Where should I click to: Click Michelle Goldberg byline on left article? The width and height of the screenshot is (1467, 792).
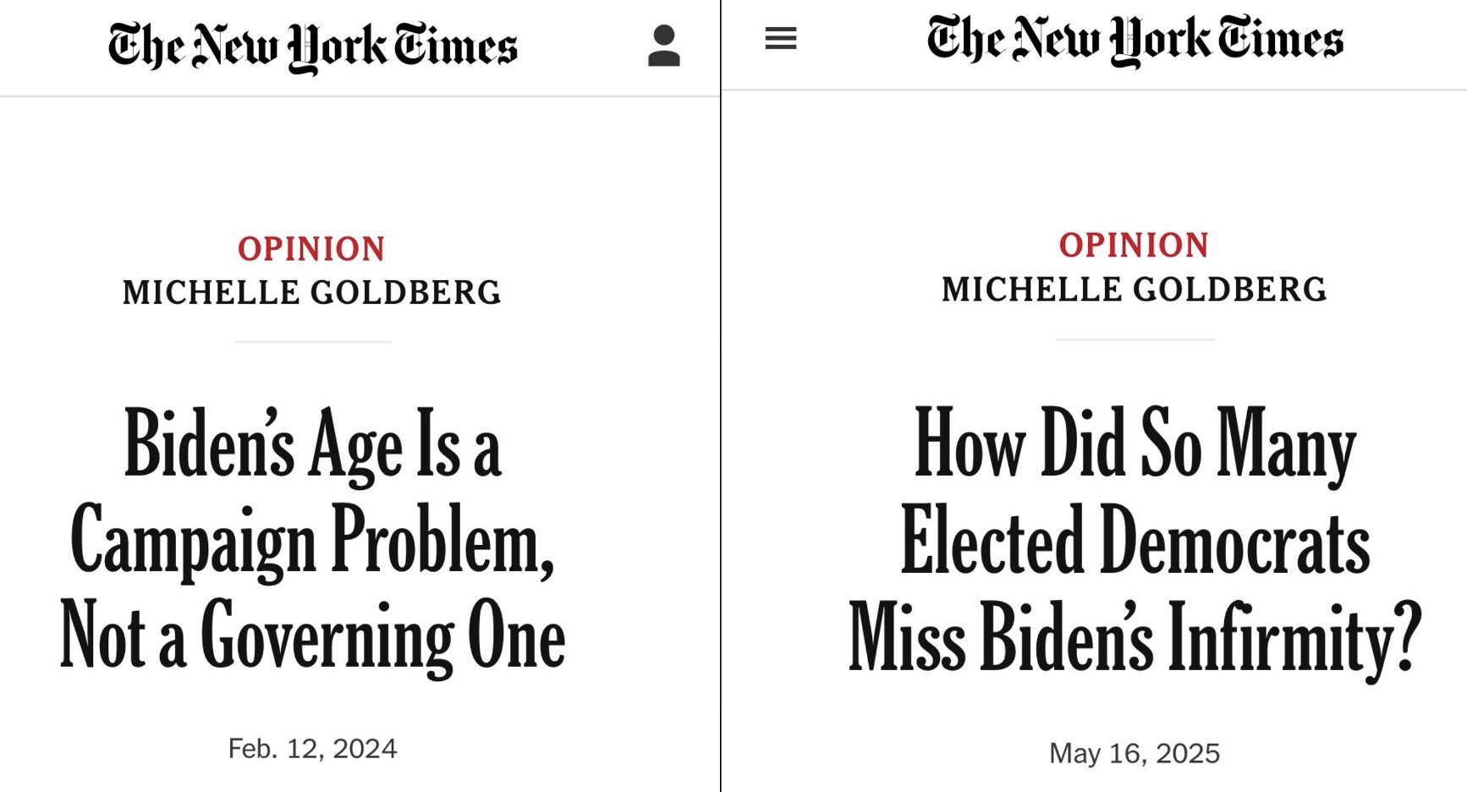[312, 293]
